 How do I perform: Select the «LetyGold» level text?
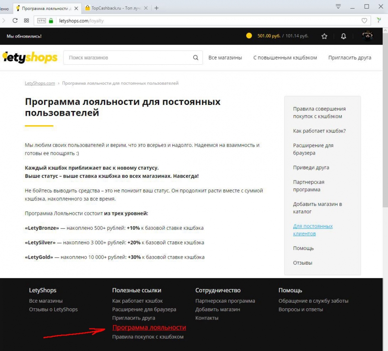tap(39, 257)
